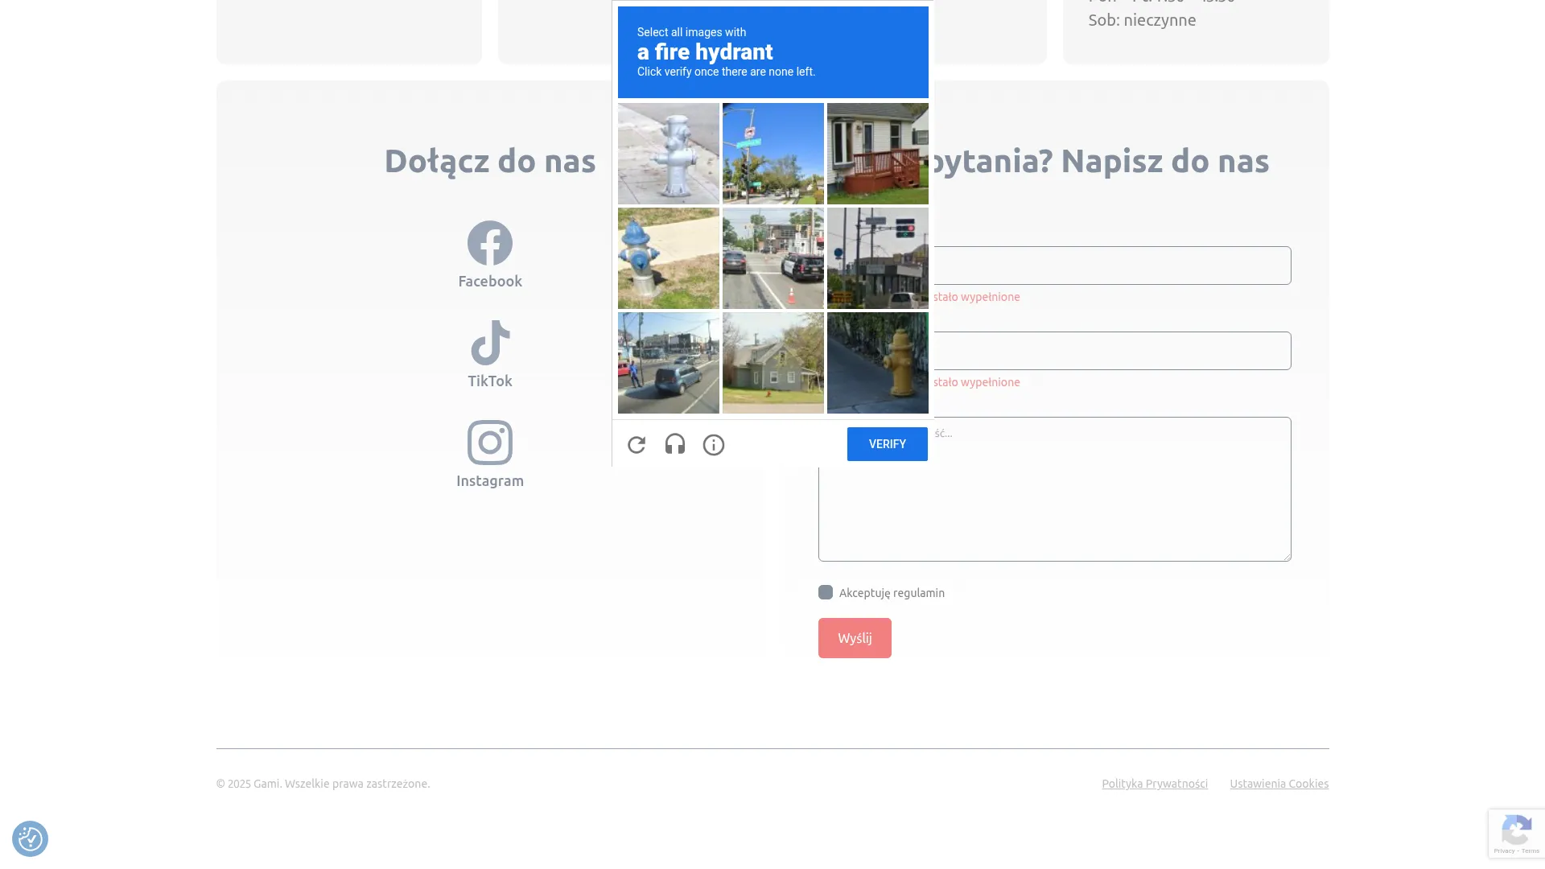Open the Facebook icon link

click(x=489, y=243)
